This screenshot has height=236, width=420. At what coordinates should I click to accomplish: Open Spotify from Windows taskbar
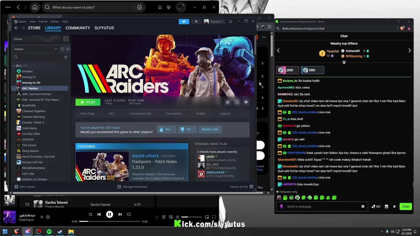click(x=49, y=232)
